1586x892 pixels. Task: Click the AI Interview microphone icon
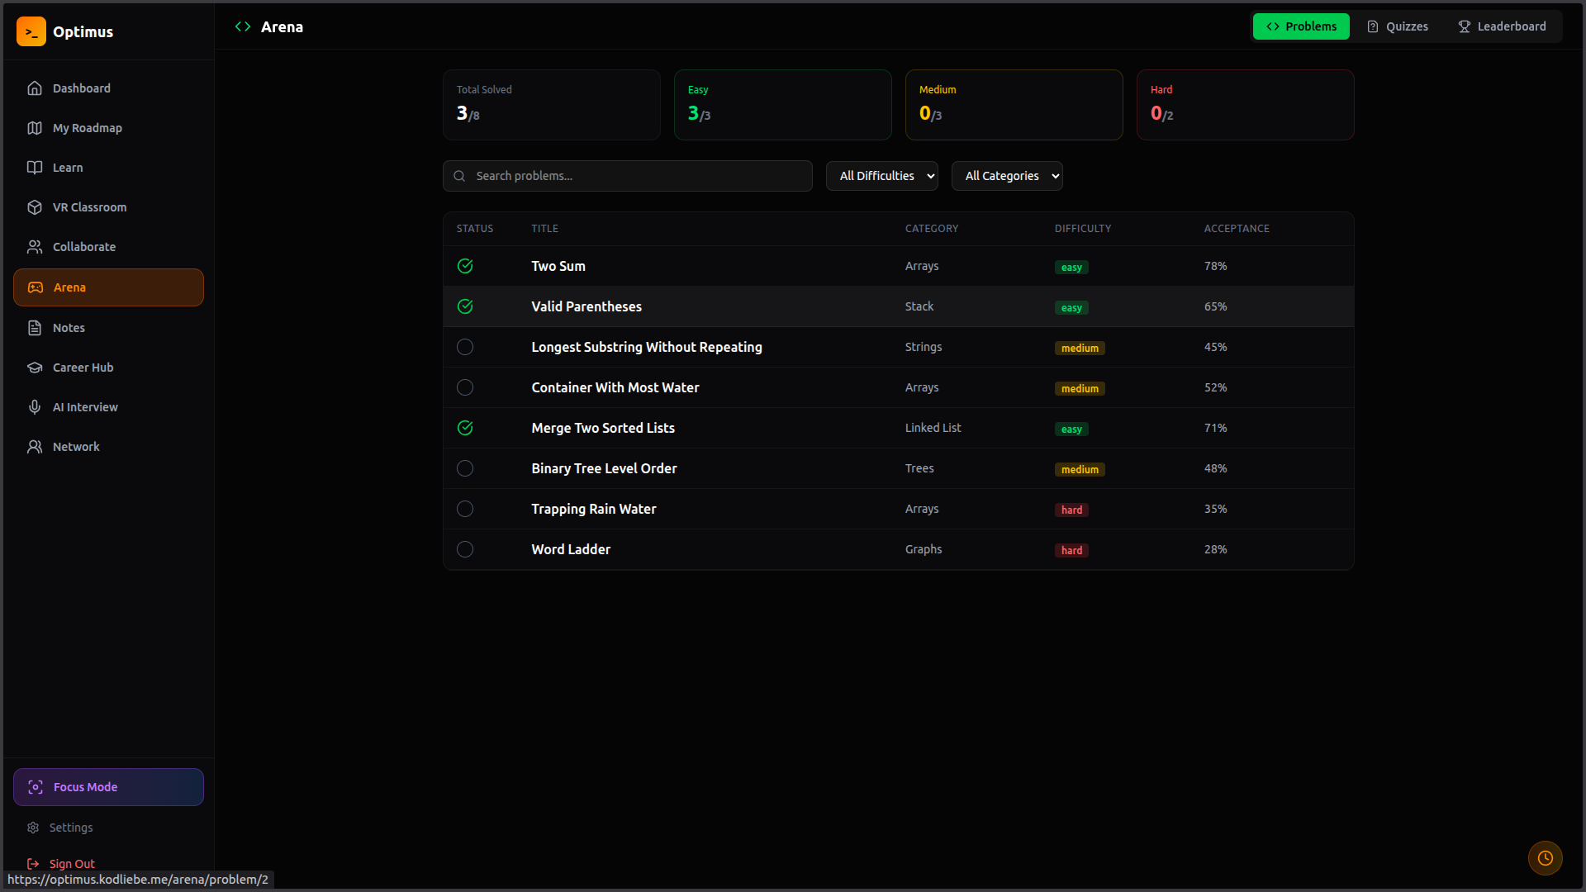click(x=35, y=407)
